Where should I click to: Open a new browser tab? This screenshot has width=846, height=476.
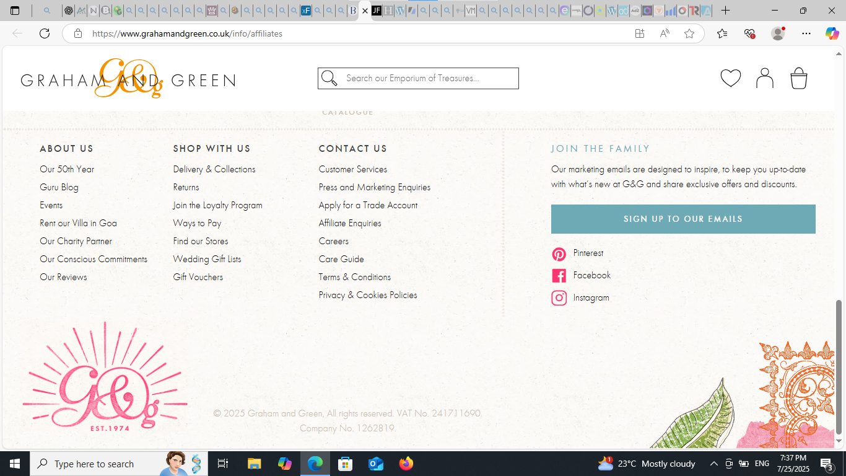725,11
